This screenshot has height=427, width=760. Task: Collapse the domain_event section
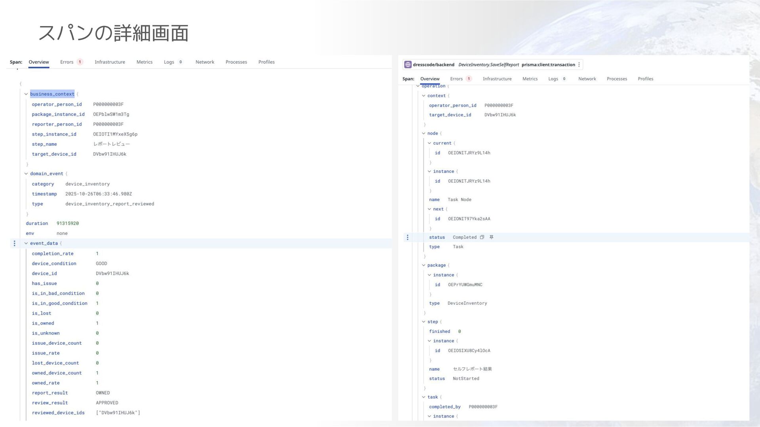point(26,174)
